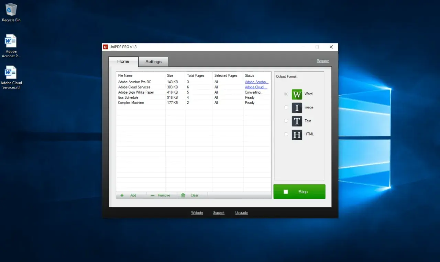Choose the Image output radio button
The height and width of the screenshot is (262, 440).
point(286,107)
